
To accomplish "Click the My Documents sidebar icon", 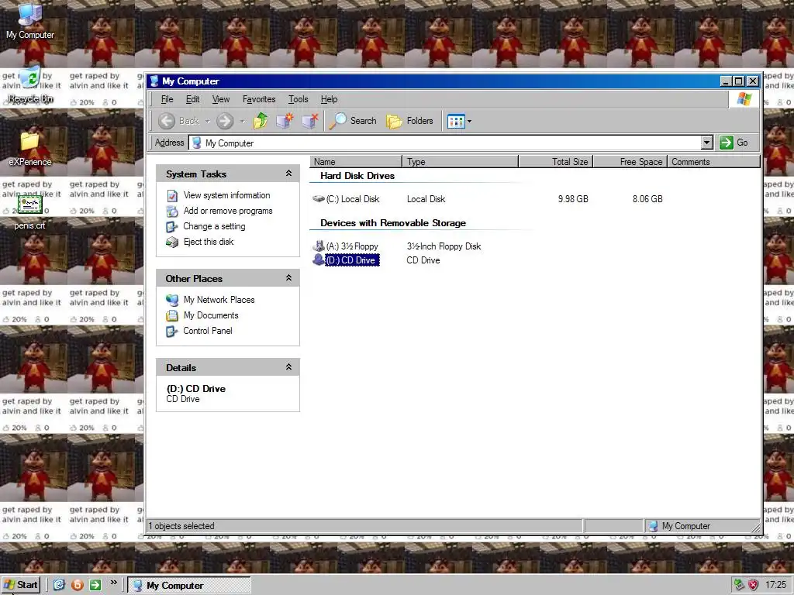I will pyautogui.click(x=172, y=316).
